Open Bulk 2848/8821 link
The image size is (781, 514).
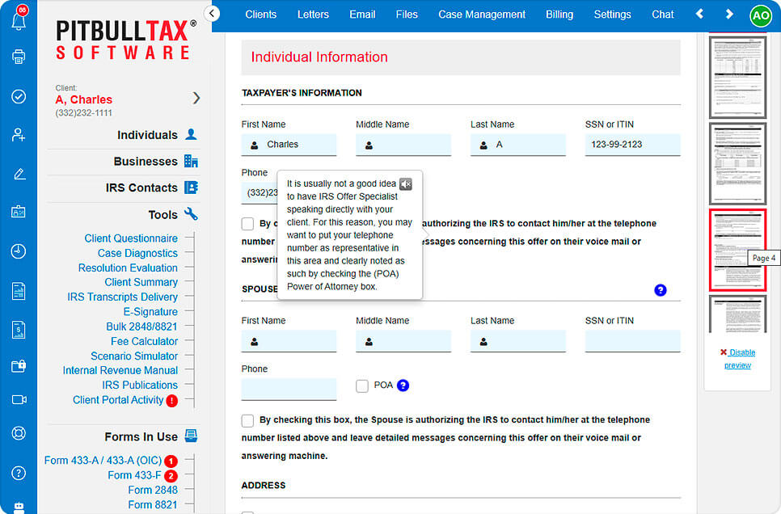coord(141,327)
